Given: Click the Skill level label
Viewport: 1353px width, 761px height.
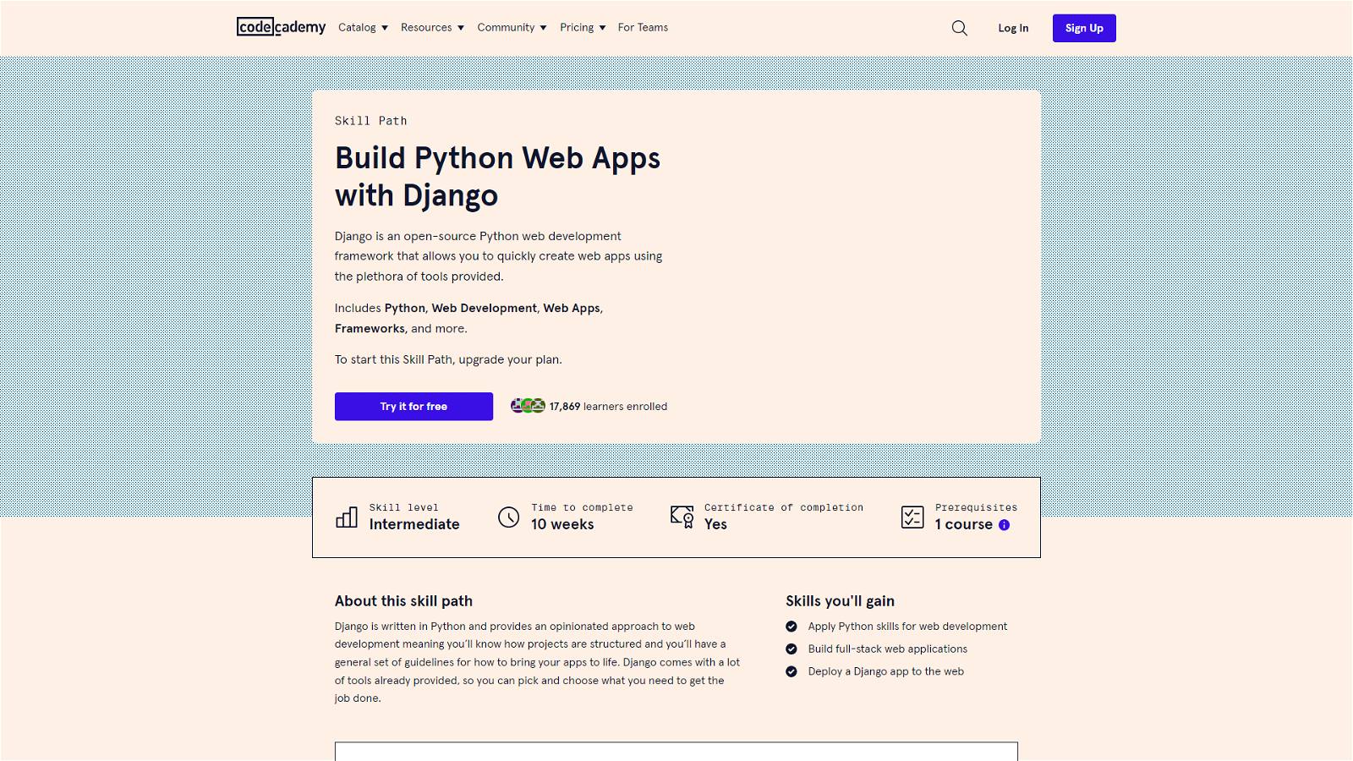Looking at the screenshot, I should click(x=403, y=507).
